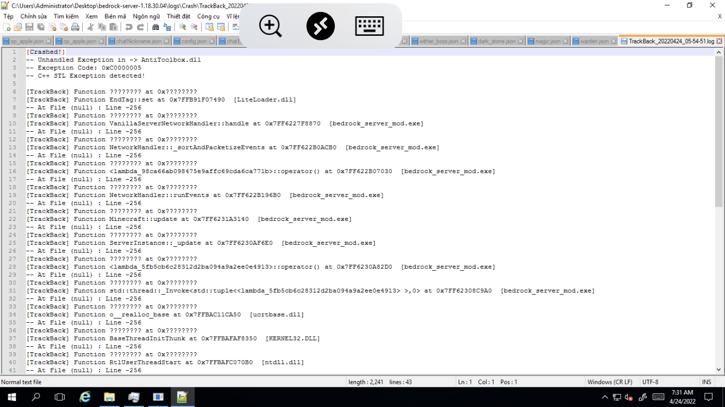Undo the last edit with the Undo arrow

(128, 28)
